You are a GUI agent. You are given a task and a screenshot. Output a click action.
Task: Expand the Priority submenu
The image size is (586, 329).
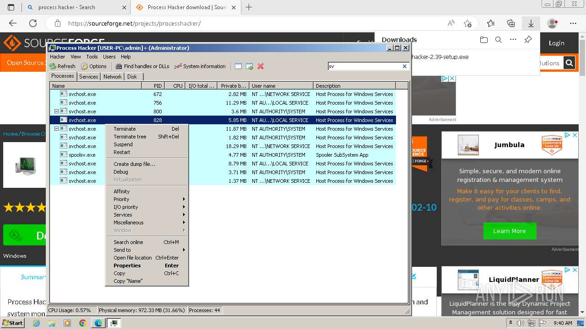pos(146,199)
